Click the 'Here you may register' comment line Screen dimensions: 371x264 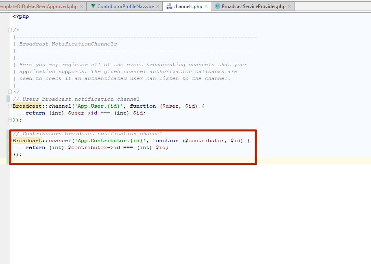click(133, 65)
